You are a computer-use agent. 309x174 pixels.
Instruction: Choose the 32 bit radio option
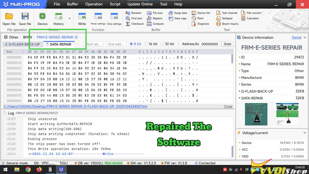point(163,44)
